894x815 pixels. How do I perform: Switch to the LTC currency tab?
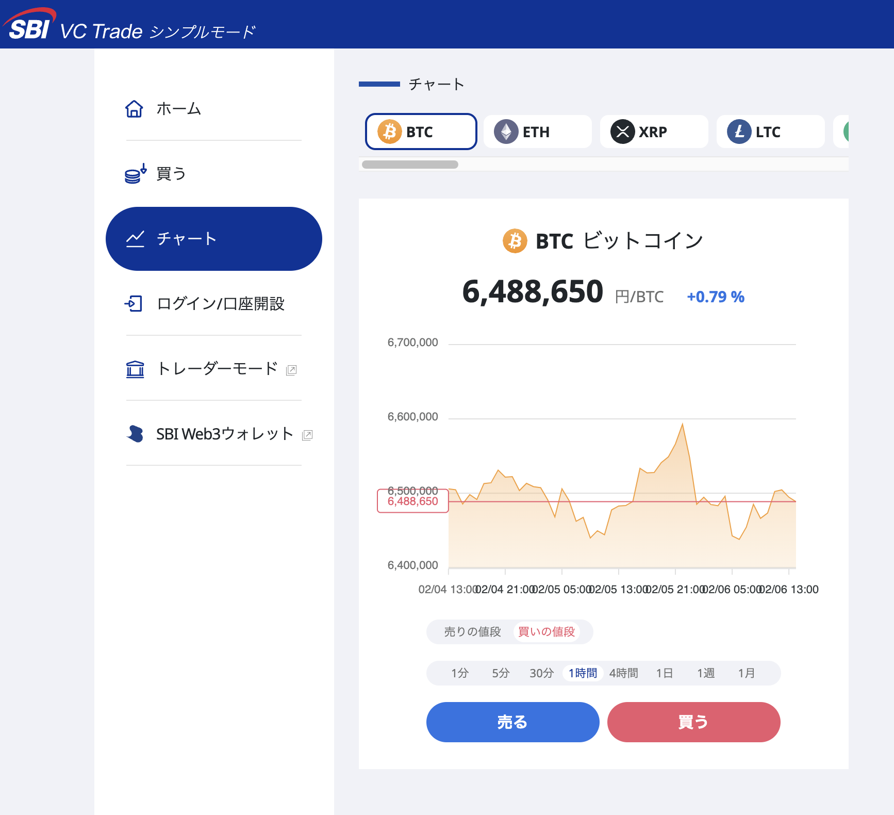(x=771, y=132)
